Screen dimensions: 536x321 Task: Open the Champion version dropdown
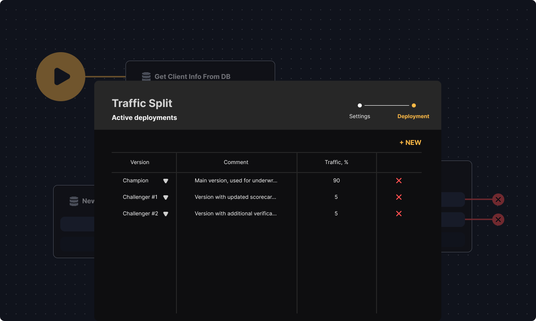click(165, 181)
